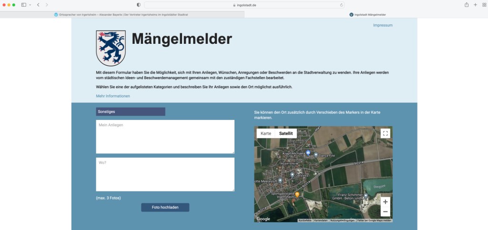Toggle fullscreen view on the map
Viewport: 488px width, 230px height.
pos(385,133)
